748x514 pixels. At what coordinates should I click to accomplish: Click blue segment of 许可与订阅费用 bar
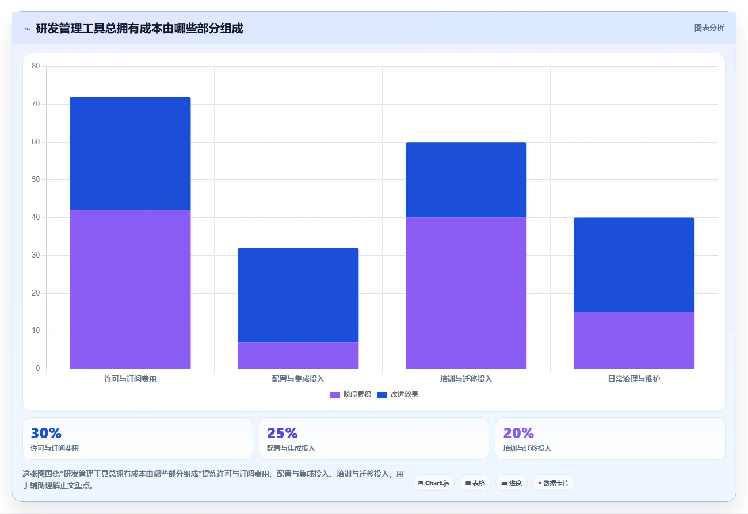click(x=130, y=154)
